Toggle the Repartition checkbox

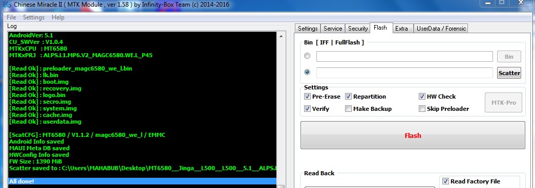click(x=348, y=97)
